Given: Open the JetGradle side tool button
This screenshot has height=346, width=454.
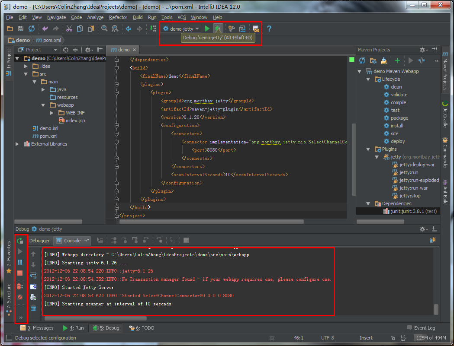Looking at the screenshot, I should coord(445,114).
